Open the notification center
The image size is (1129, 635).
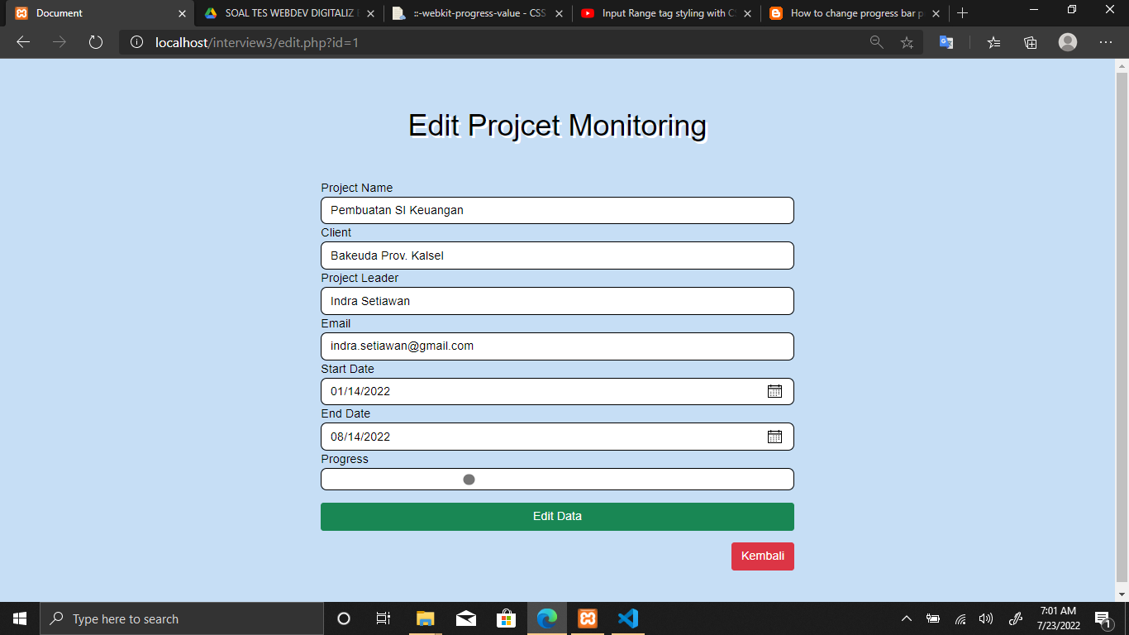(x=1103, y=618)
